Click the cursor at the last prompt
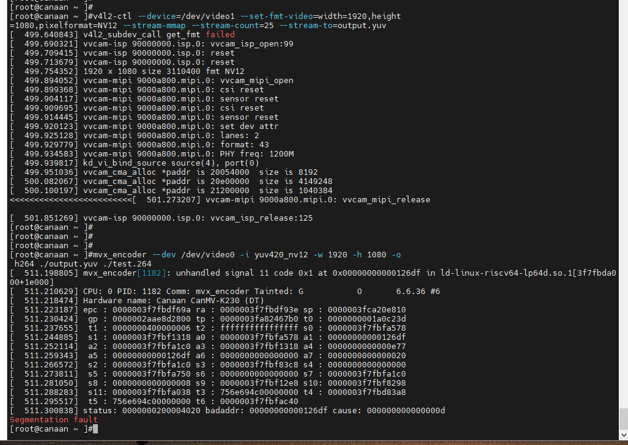 tap(94, 429)
